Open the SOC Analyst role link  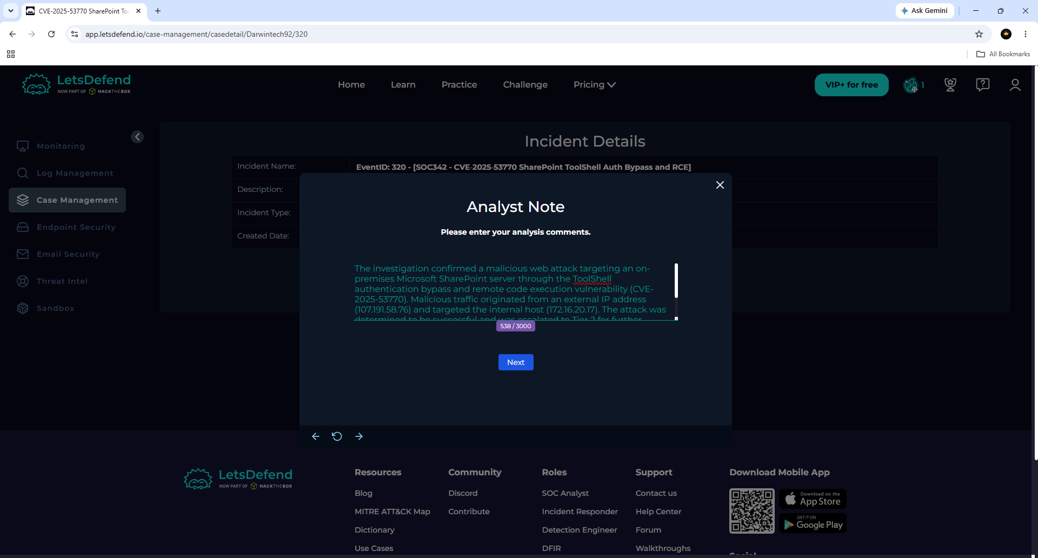click(565, 493)
